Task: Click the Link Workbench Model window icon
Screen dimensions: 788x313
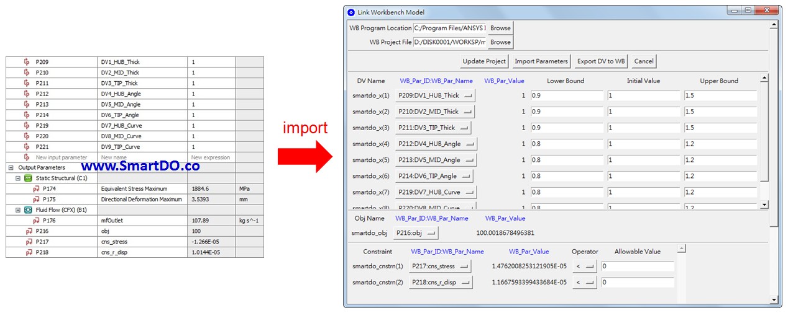Action: 351,12
